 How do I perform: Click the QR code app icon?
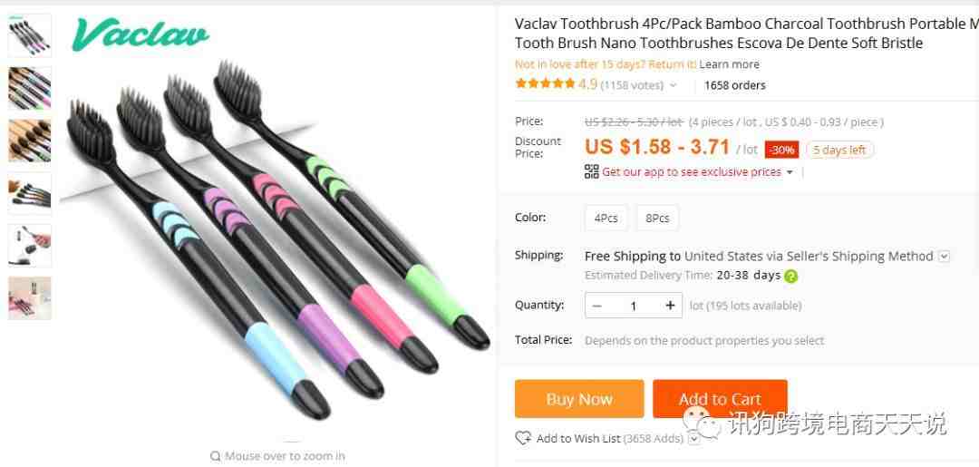point(591,171)
